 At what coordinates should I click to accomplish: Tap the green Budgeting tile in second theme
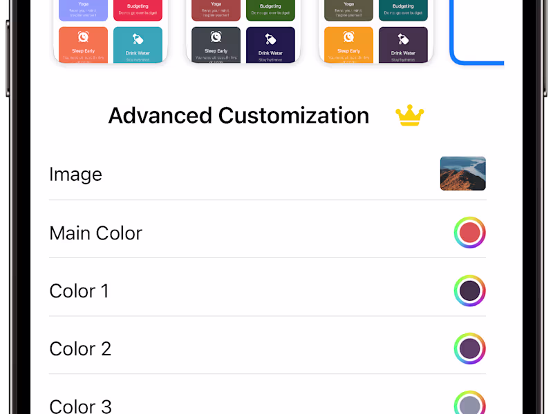pos(270,10)
